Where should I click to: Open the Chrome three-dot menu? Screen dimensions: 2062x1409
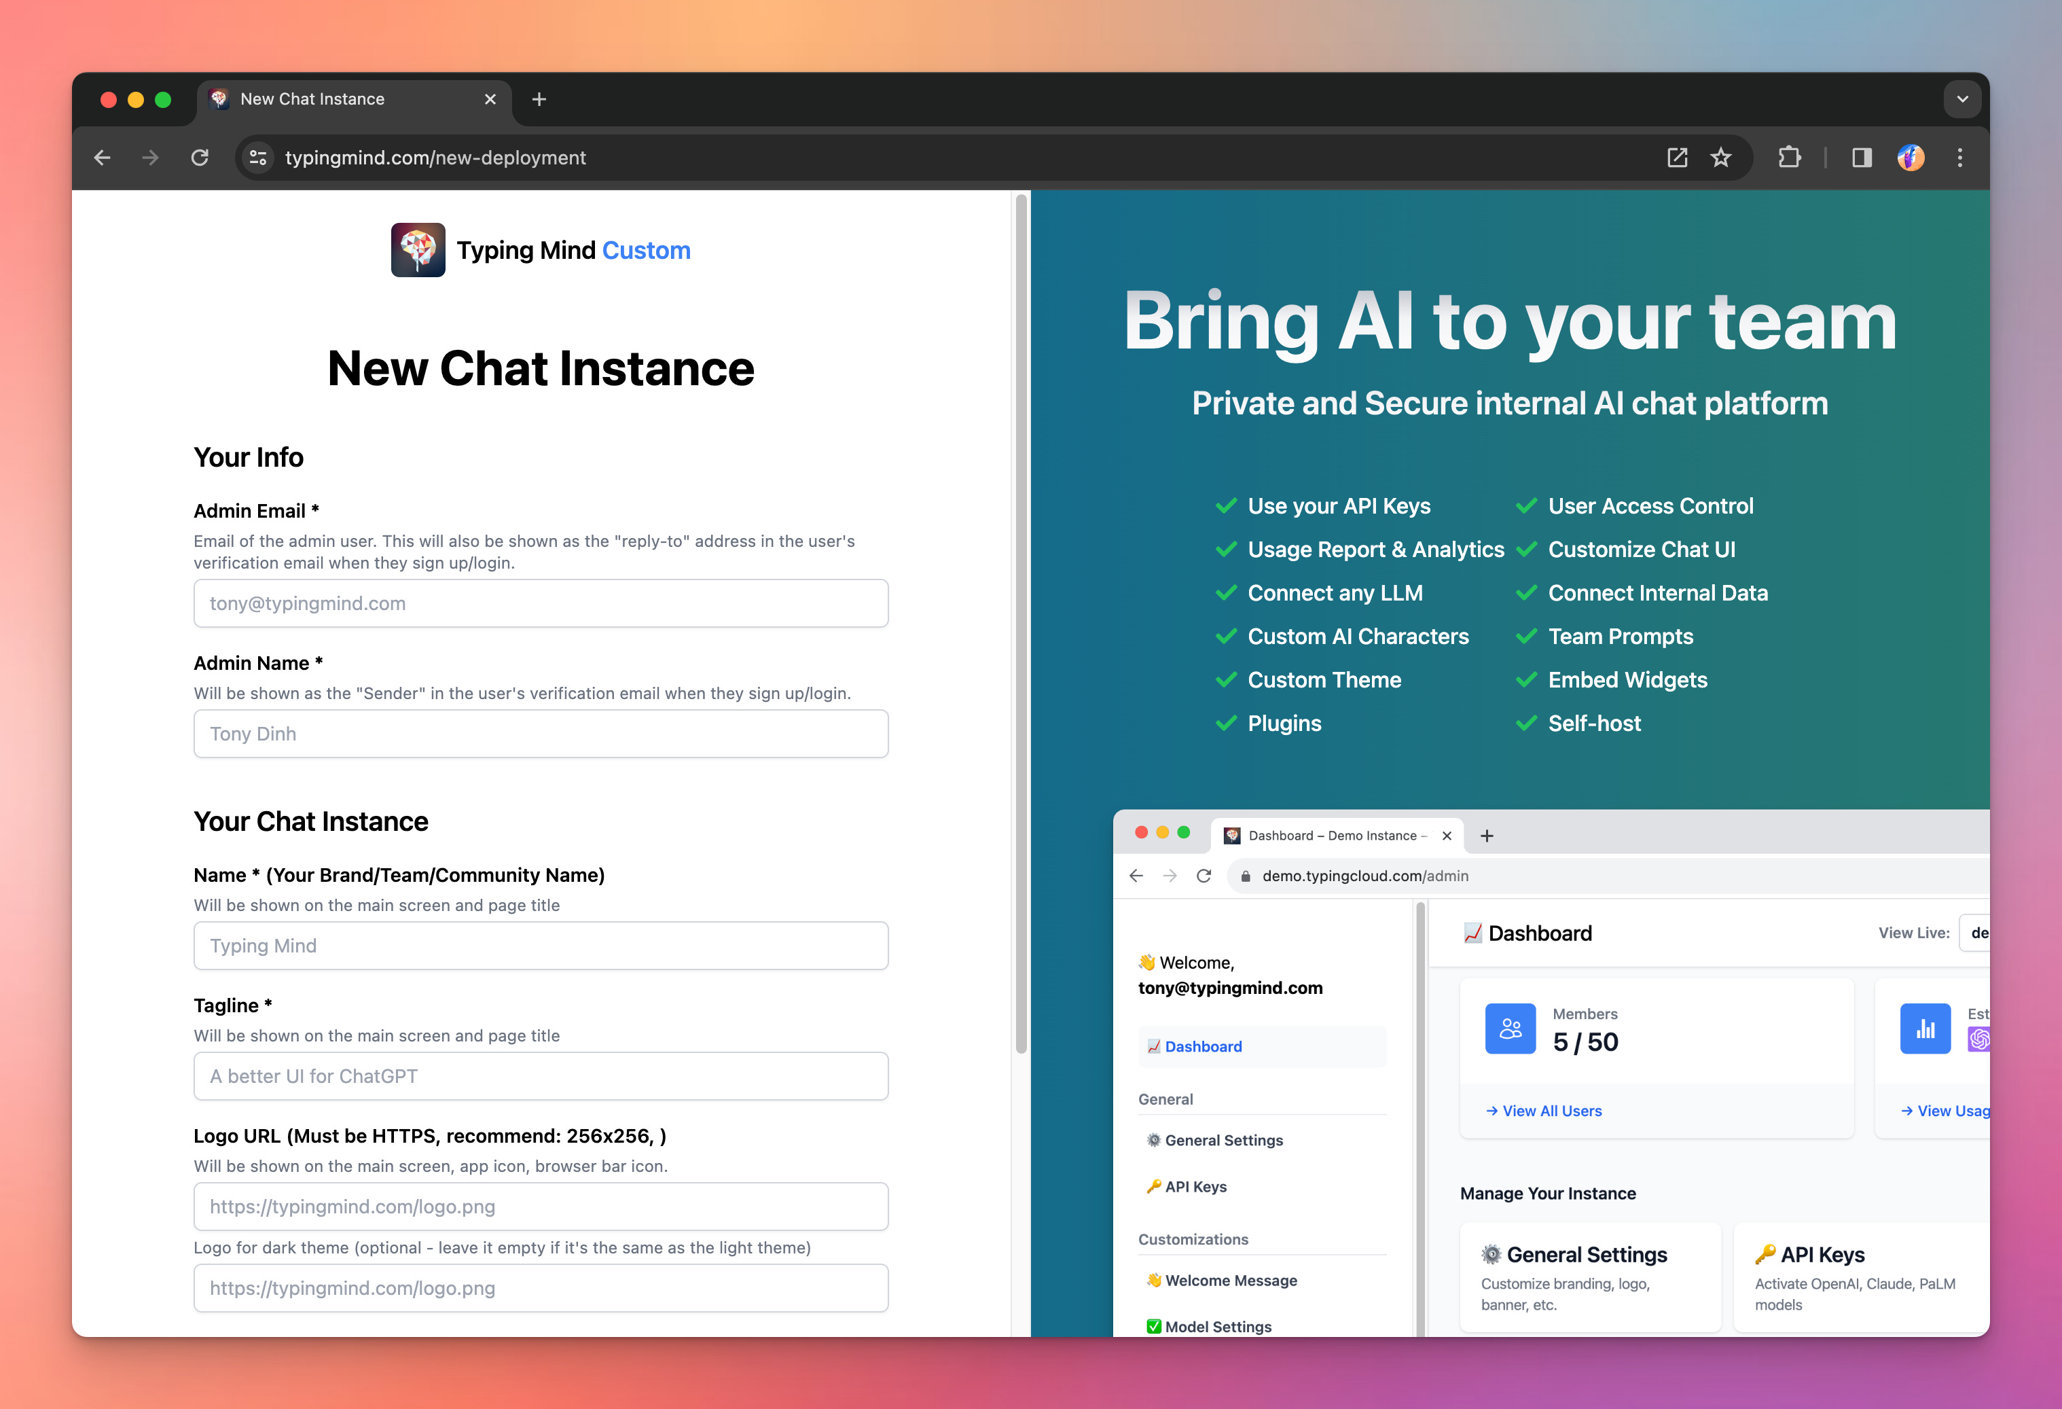[1960, 158]
